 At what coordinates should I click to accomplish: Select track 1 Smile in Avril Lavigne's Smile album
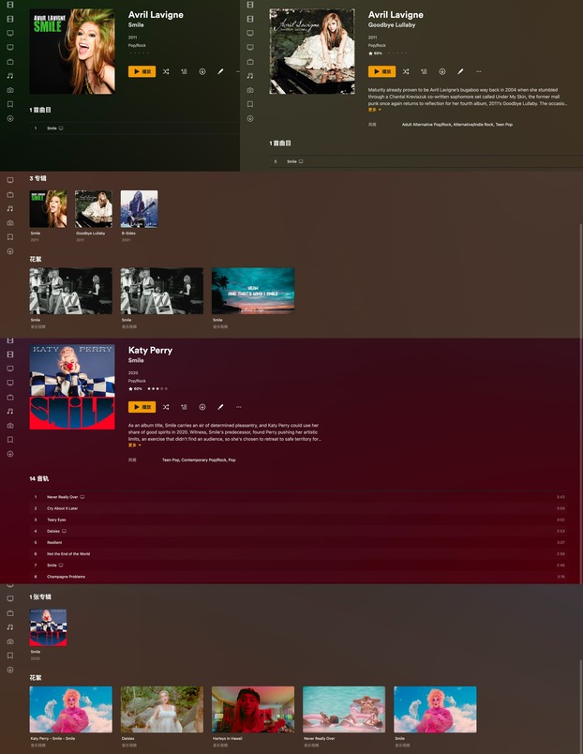pyautogui.click(x=135, y=128)
